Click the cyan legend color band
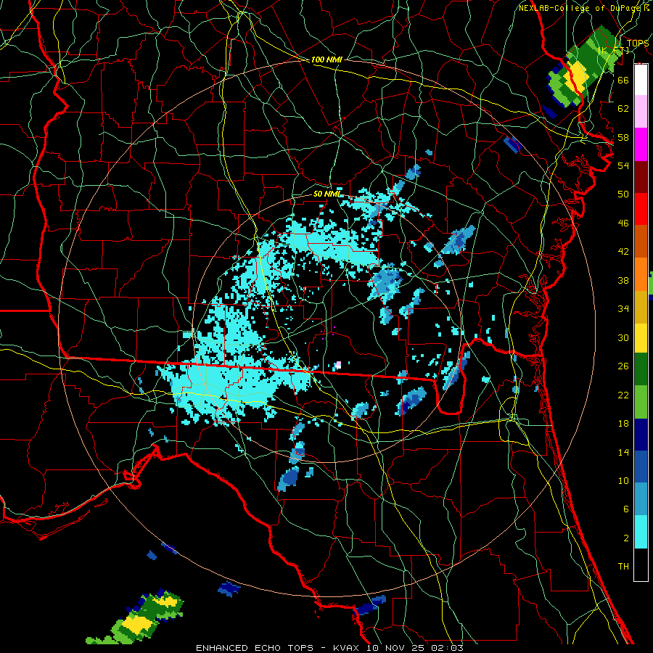 [x=641, y=532]
